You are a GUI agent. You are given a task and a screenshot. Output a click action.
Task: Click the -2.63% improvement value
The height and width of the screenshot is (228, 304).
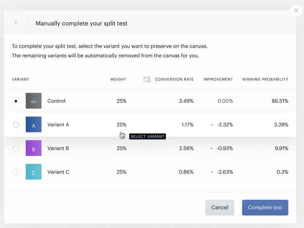point(225,172)
